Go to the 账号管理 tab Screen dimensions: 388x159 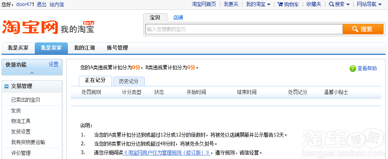(117, 48)
